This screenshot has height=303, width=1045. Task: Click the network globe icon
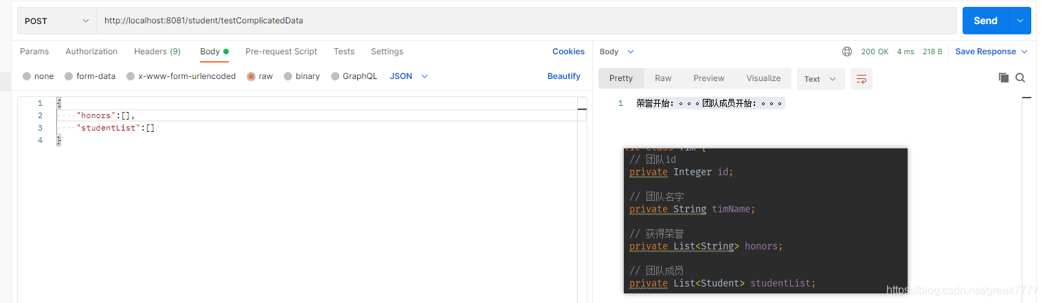coord(847,52)
